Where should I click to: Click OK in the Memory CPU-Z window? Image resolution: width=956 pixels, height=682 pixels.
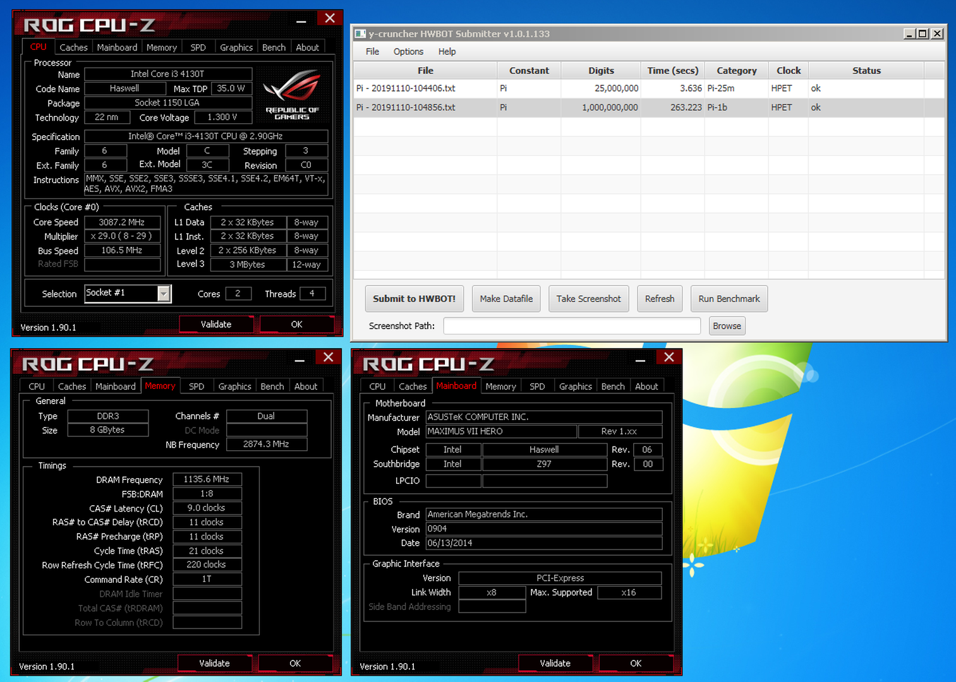click(295, 663)
